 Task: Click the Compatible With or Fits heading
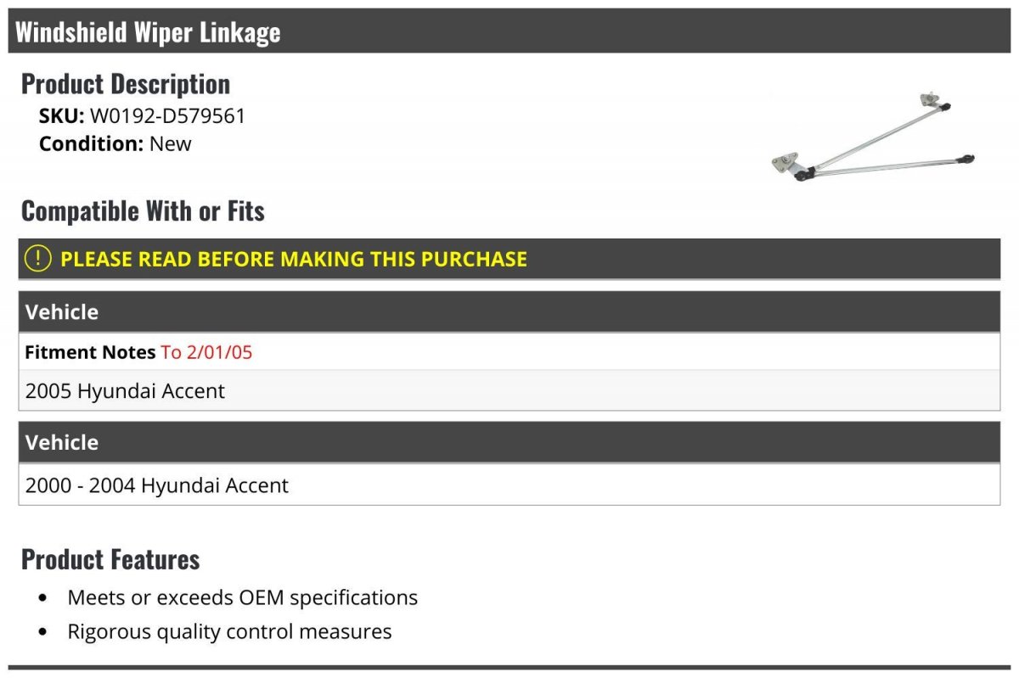click(x=143, y=210)
